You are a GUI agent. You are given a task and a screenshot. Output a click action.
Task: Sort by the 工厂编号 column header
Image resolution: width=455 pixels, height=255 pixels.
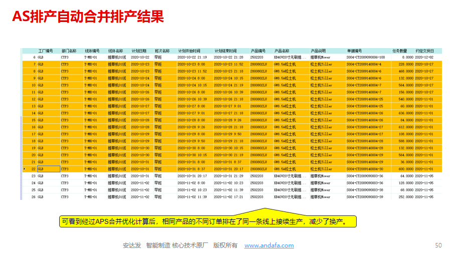click(46, 51)
